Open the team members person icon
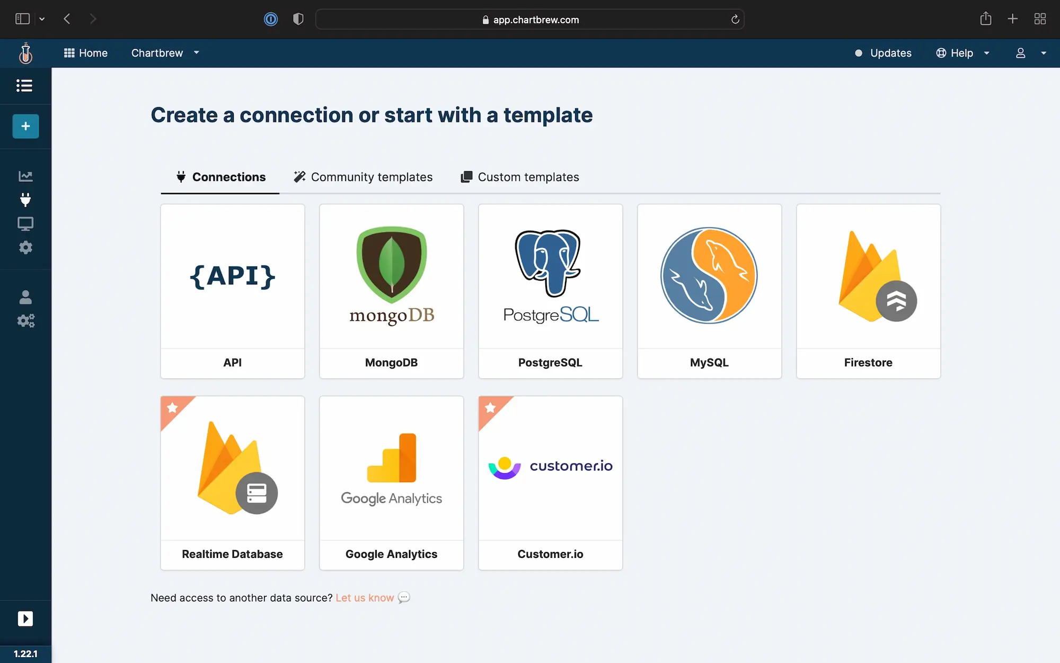 [x=25, y=297]
